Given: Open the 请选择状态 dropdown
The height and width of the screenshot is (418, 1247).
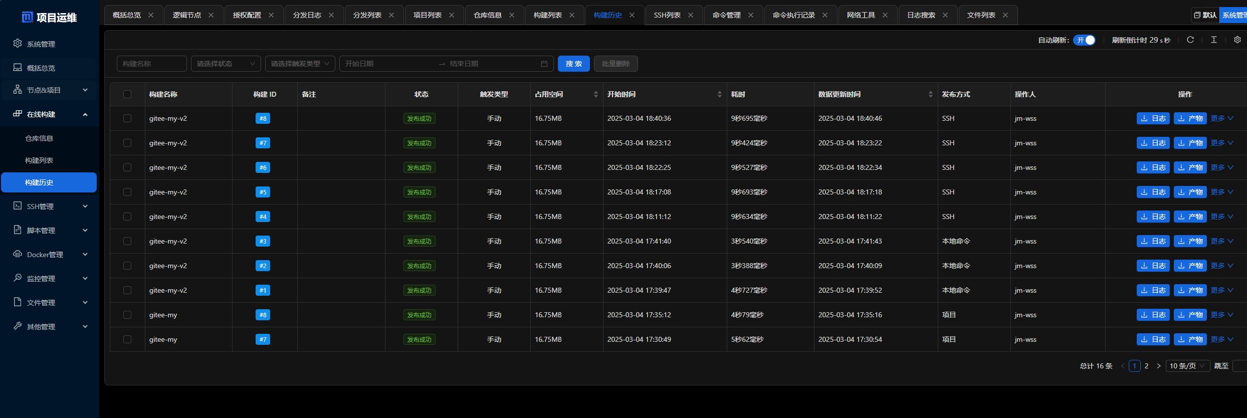Looking at the screenshot, I should point(226,64).
